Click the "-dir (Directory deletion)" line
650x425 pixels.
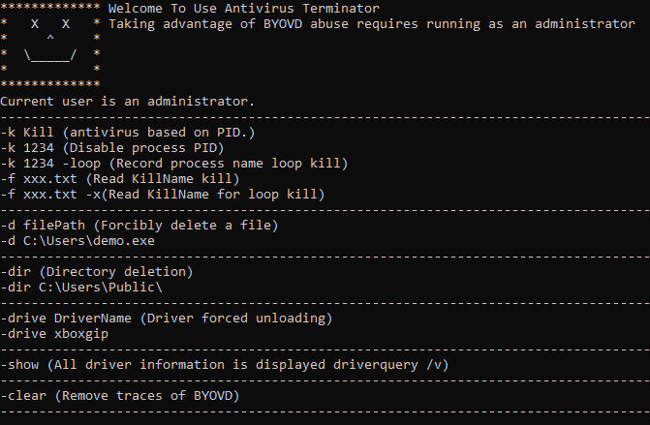click(x=96, y=272)
